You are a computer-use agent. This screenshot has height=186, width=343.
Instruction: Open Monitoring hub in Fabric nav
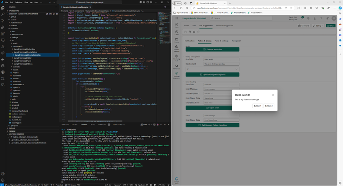177,58
